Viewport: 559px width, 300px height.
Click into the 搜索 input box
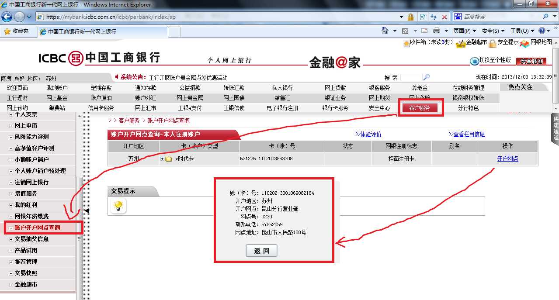pos(411,77)
